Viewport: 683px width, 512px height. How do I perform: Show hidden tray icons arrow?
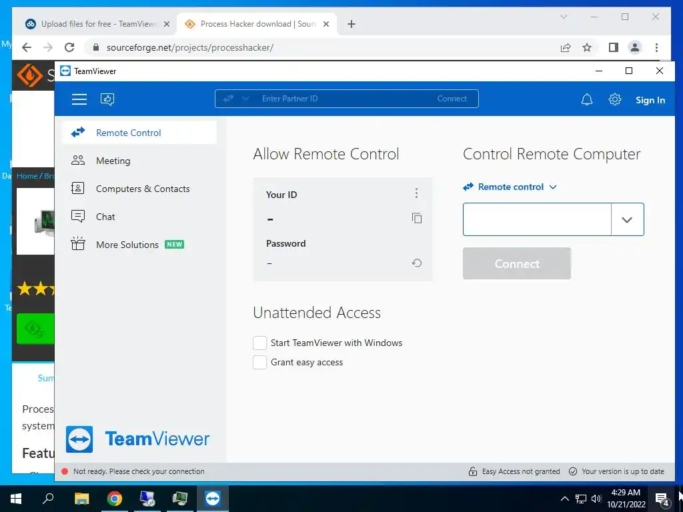564,499
